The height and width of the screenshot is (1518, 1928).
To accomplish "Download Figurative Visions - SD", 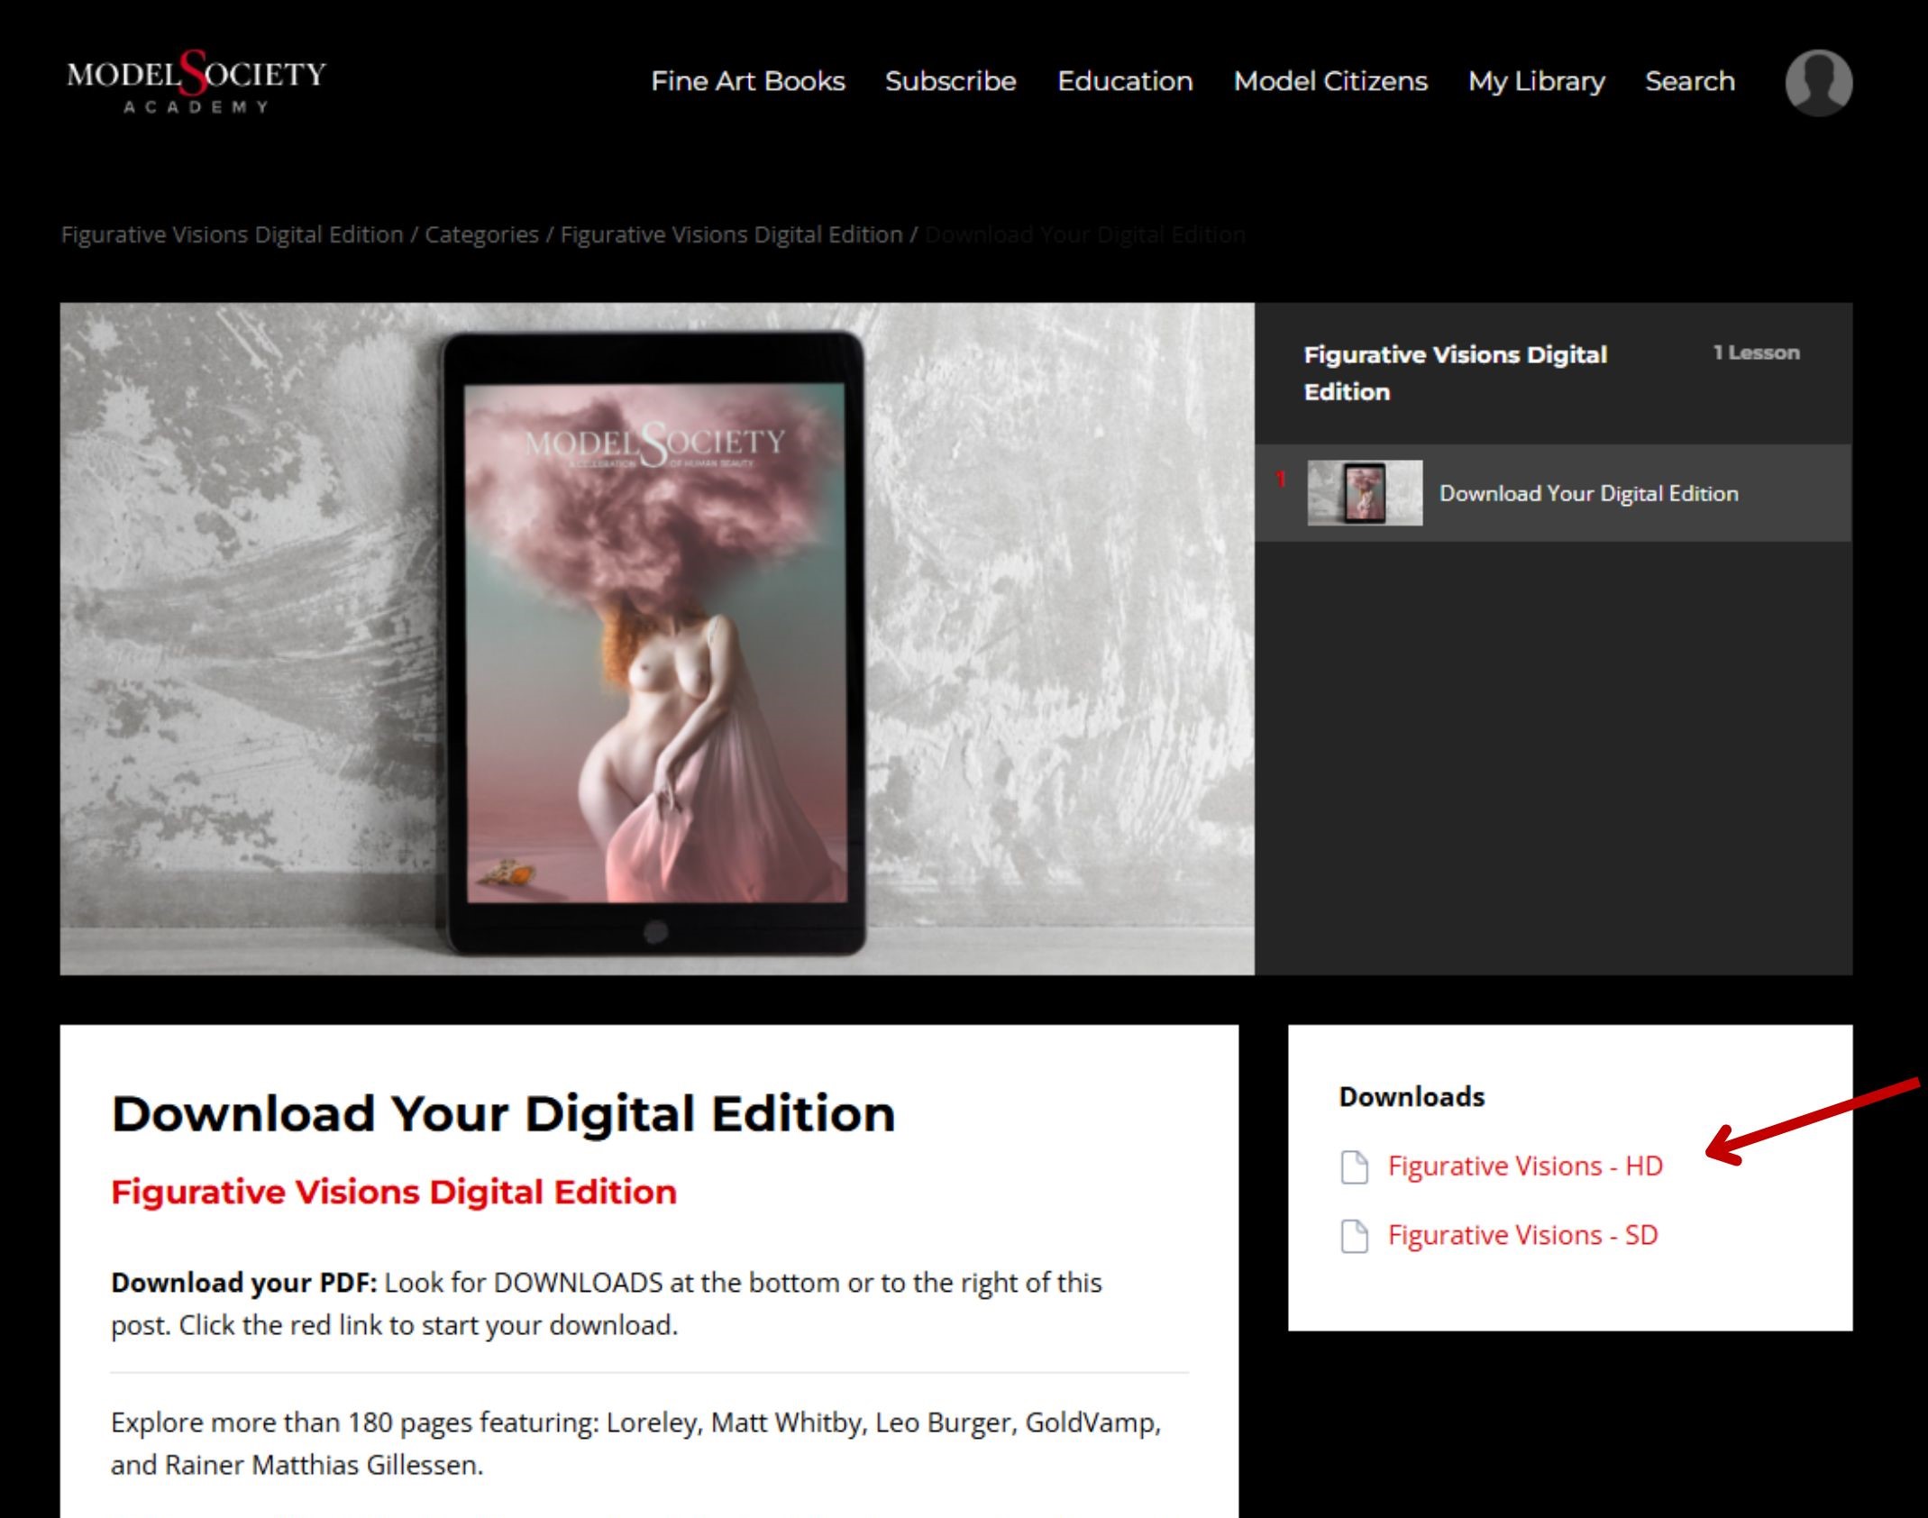I will pos(1523,1236).
